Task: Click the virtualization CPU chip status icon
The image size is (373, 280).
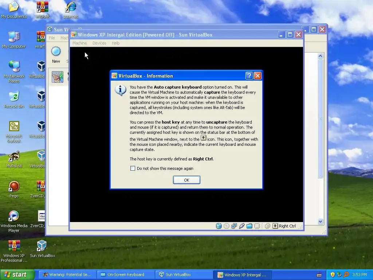Action: 257,226
